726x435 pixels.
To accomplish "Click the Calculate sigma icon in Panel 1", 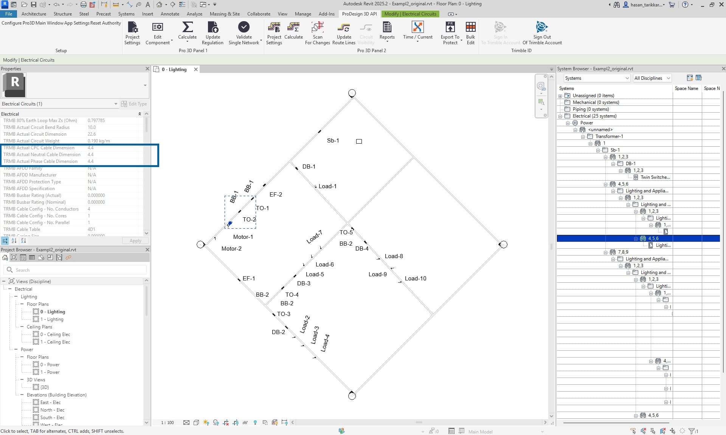I will click(x=187, y=28).
